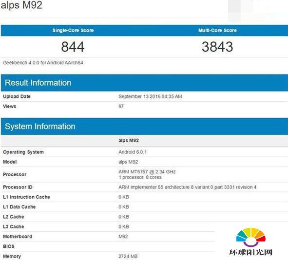Click the L1 Instruction Cache label
288x260 pixels.
click(x=26, y=197)
